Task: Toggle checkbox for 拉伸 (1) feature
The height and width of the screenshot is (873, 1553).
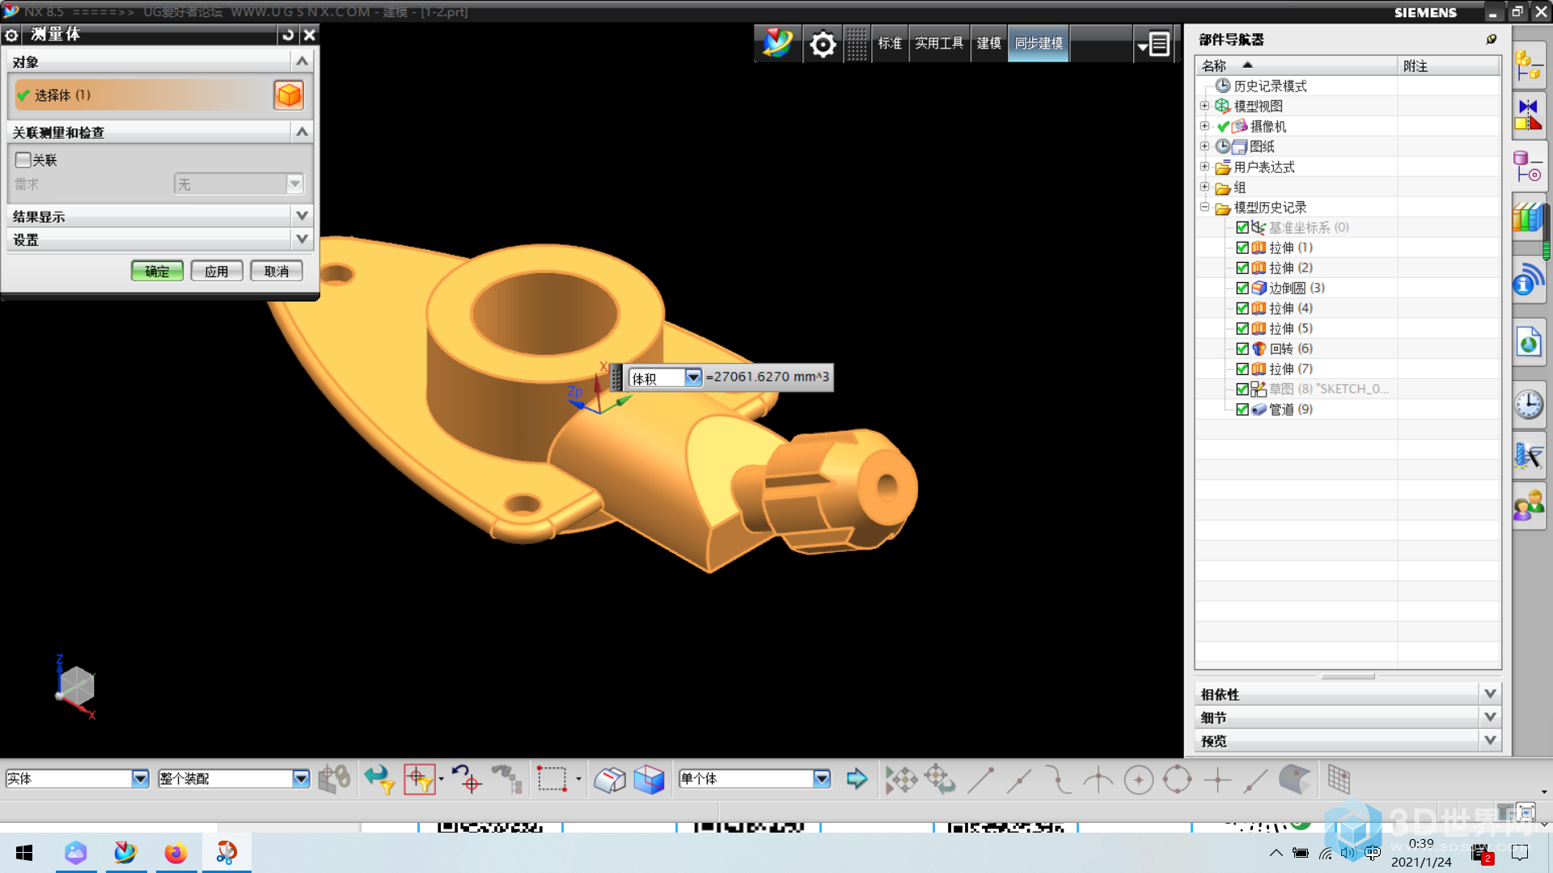Action: [x=1242, y=247]
